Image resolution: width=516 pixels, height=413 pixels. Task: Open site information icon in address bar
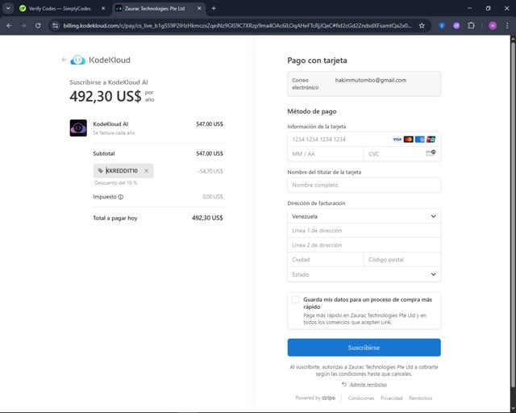pos(56,26)
